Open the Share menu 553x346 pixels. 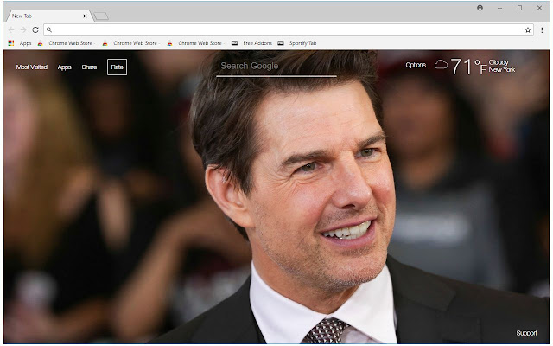coord(89,67)
